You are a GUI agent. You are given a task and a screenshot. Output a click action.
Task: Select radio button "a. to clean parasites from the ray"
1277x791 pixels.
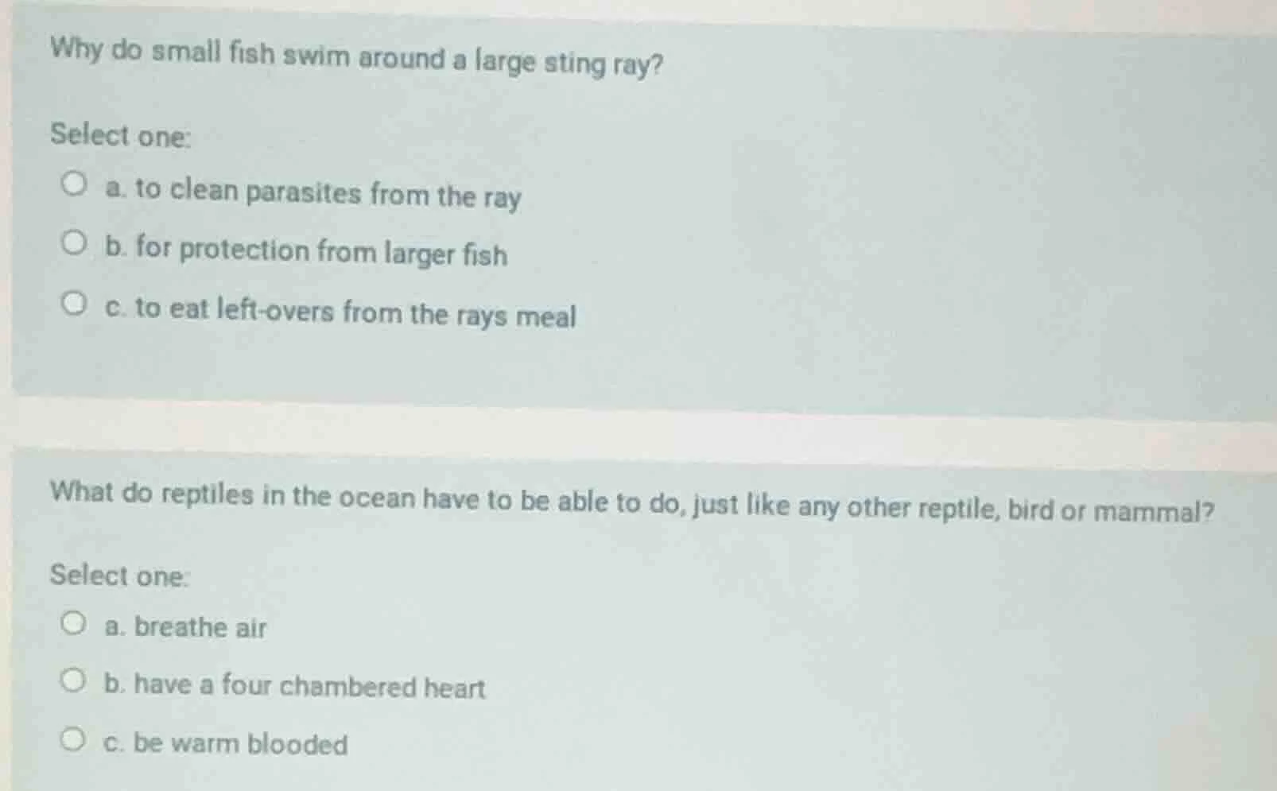(74, 184)
